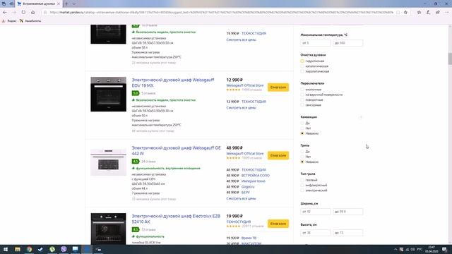The width and height of the screenshot is (452, 254).
Task: Select 'Неважно' under Конвекция
Action: 302,133
